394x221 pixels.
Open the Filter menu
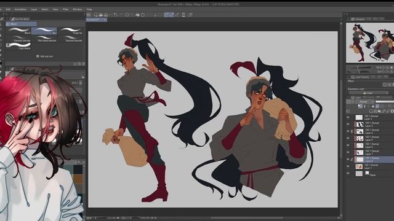coord(65,9)
